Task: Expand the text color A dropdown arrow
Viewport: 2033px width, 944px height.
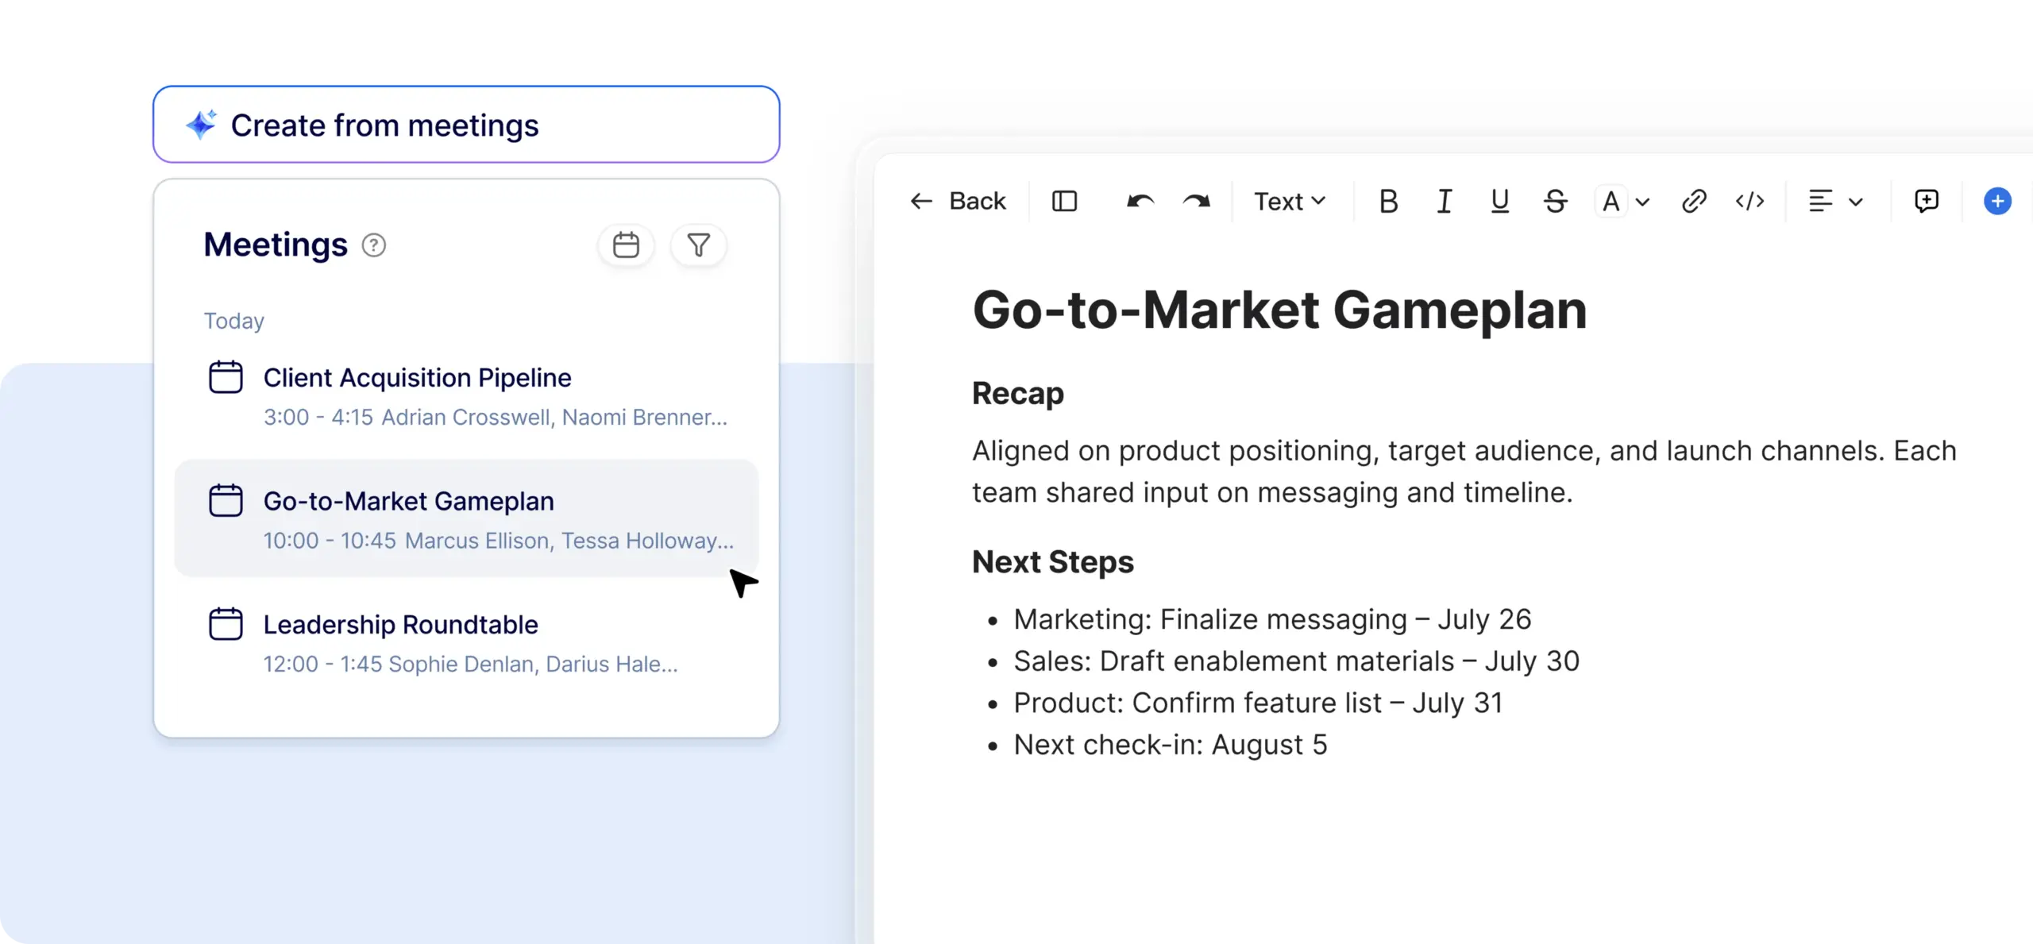Action: point(1643,202)
